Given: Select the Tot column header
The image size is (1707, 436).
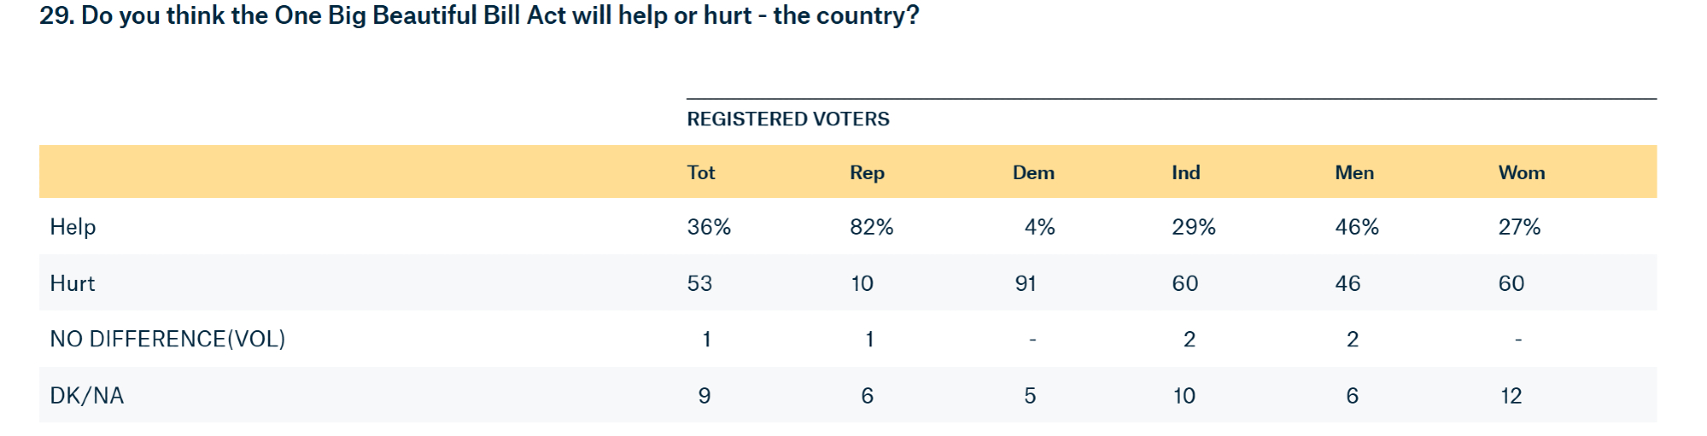Looking at the screenshot, I should click(700, 172).
